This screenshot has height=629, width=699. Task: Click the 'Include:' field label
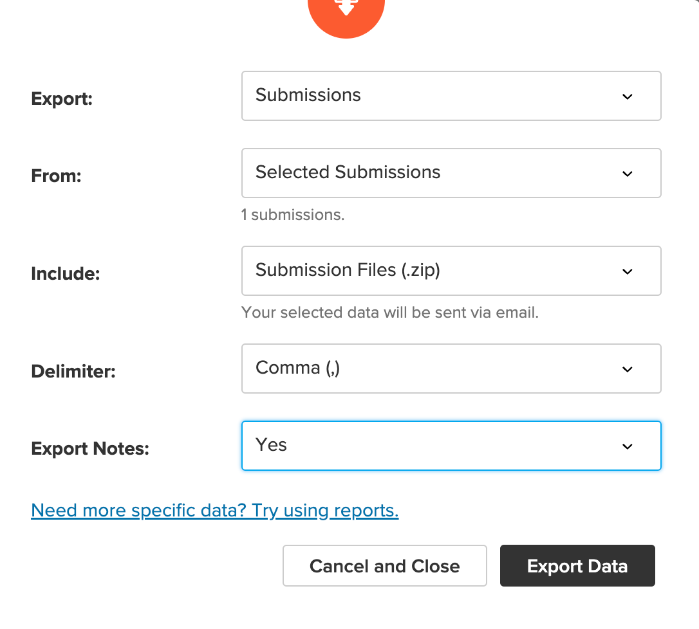tap(66, 273)
